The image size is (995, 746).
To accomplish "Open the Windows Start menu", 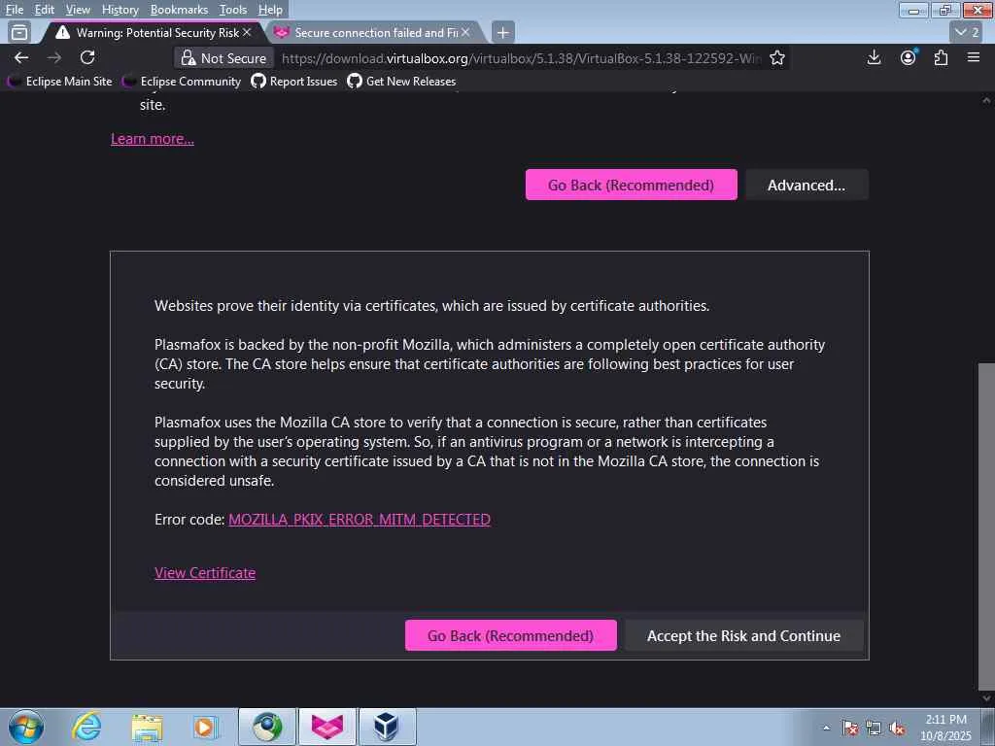I will coord(26,727).
